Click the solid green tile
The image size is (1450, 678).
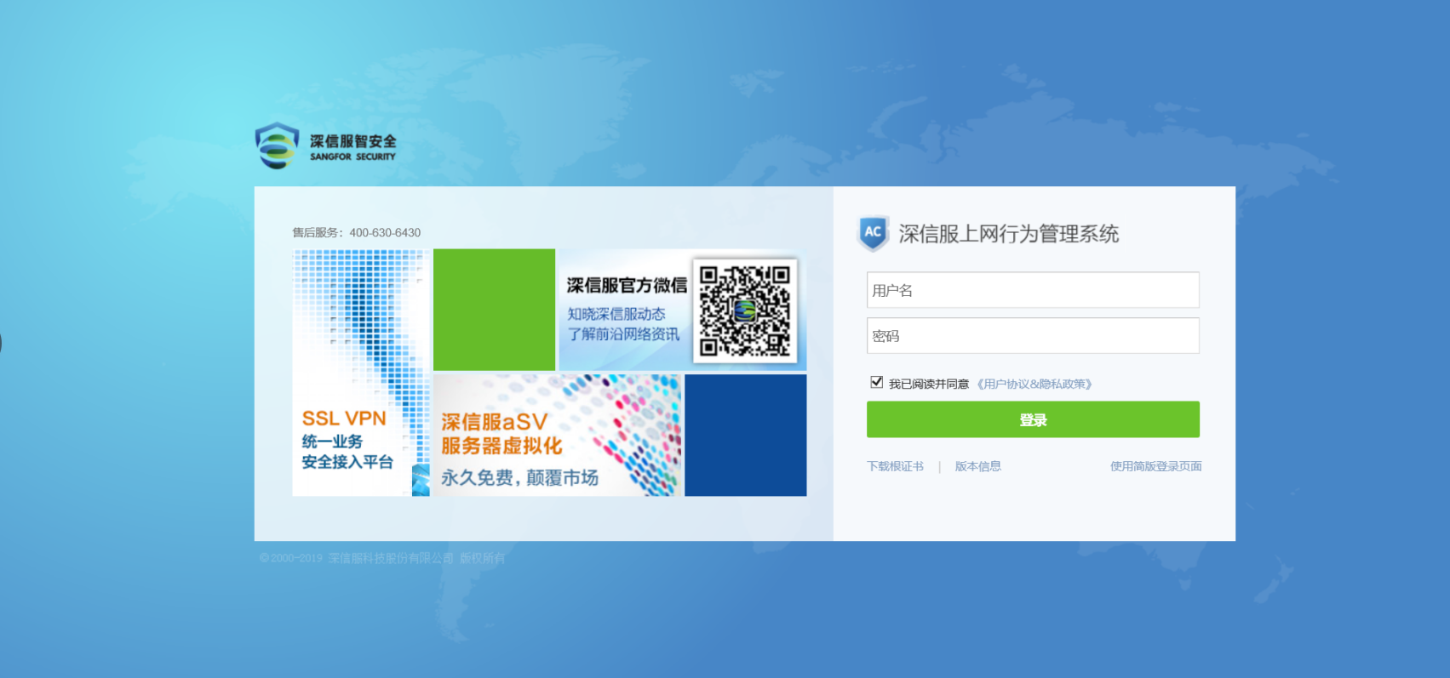pyautogui.click(x=494, y=310)
